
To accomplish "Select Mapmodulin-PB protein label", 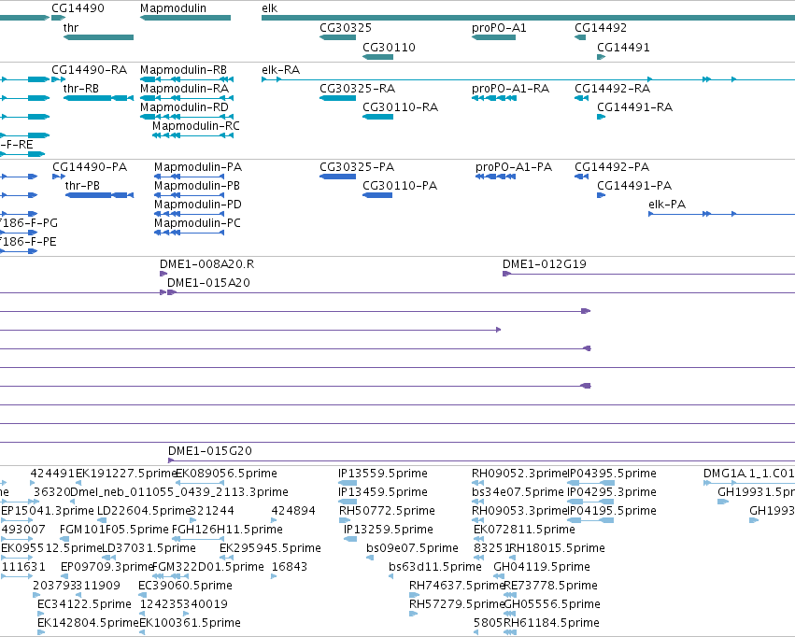I will coord(197,186).
